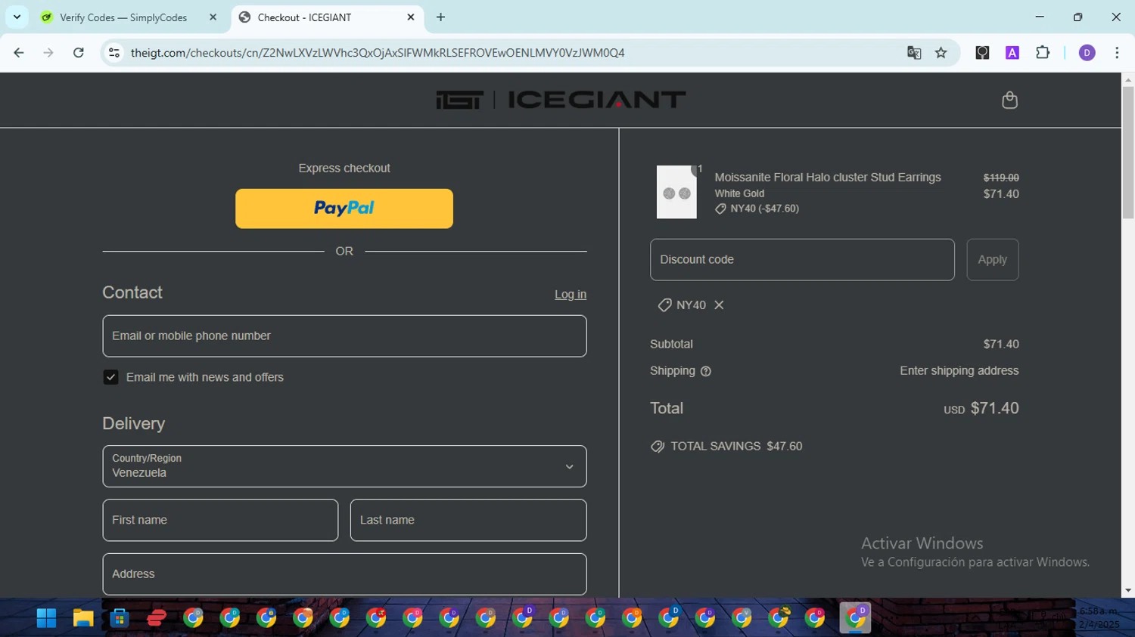Viewport: 1135px width, 637px height.
Task: Click the vertical page scrollbar
Action: [x=1128, y=151]
